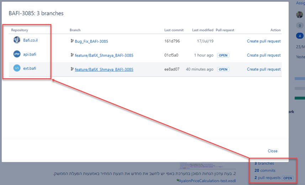This screenshot has width=305, height=185.
Task: Click commit hash ee8ad07
Action: pos(172,69)
